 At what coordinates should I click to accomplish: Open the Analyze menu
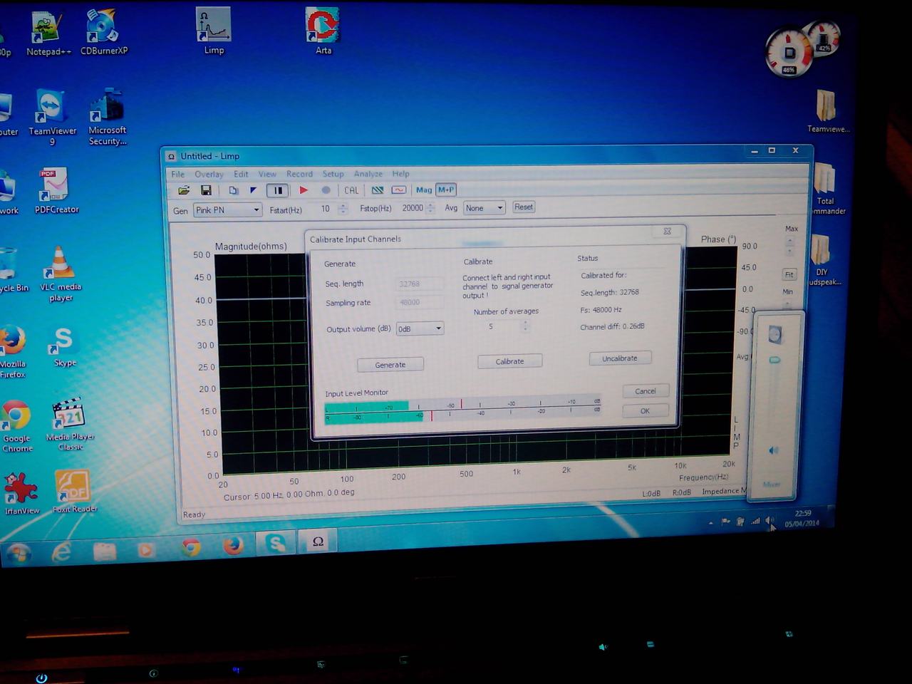tap(368, 174)
